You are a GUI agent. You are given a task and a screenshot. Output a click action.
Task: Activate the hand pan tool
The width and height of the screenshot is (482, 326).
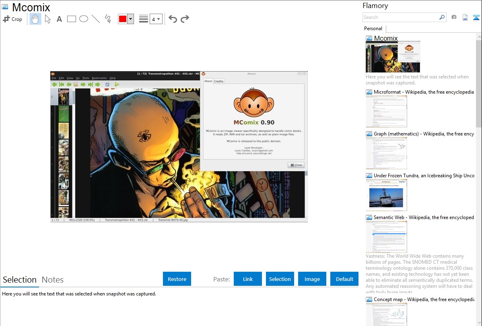35,19
